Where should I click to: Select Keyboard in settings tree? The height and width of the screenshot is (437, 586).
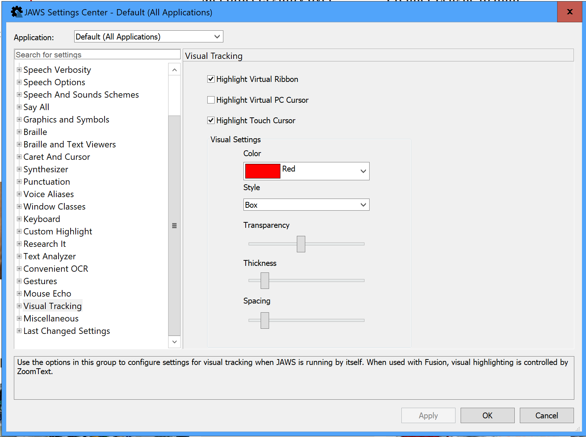point(42,219)
